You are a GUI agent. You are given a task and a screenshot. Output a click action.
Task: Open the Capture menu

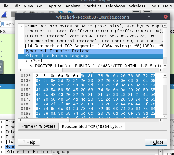(x=54, y=6)
